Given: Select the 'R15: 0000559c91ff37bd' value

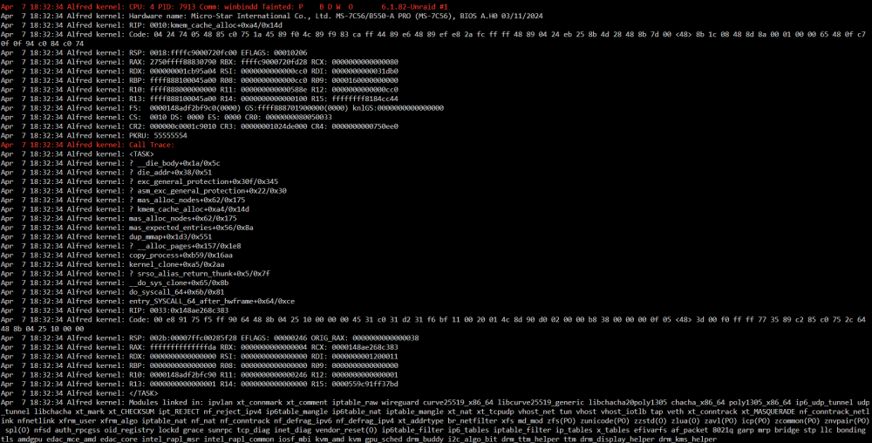Looking at the screenshot, I should pyautogui.click(x=354, y=384).
